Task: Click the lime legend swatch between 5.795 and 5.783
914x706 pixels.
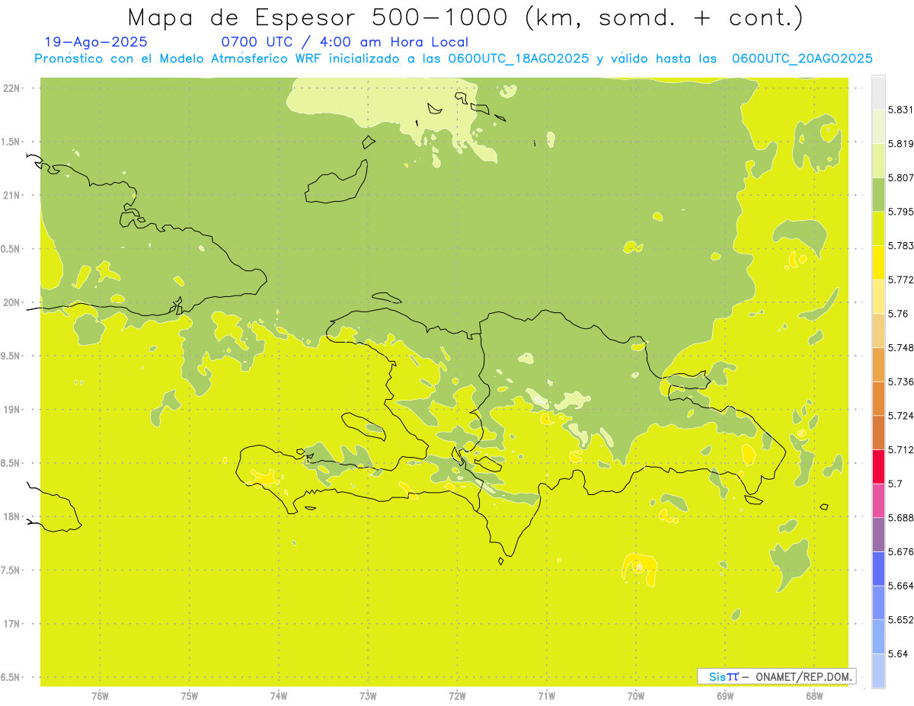Action: coord(878,228)
